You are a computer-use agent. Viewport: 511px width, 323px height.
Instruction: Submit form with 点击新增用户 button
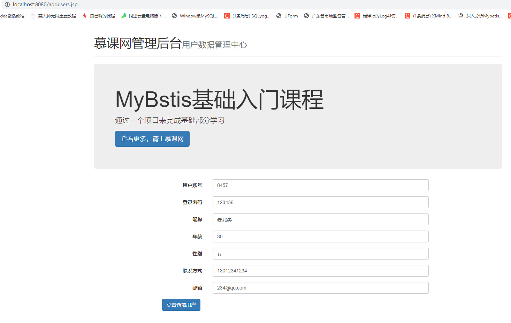pyautogui.click(x=181, y=305)
